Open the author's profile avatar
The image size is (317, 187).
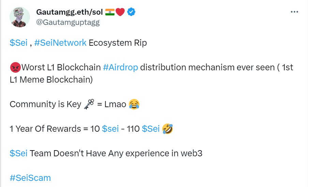tap(20, 17)
